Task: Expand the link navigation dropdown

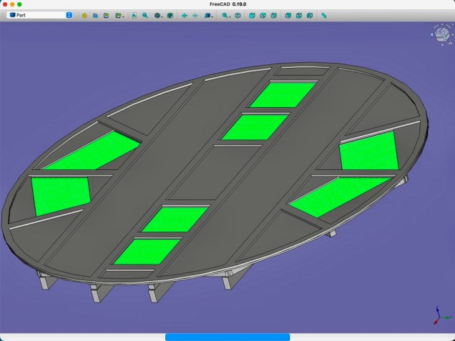Action: tap(208, 15)
